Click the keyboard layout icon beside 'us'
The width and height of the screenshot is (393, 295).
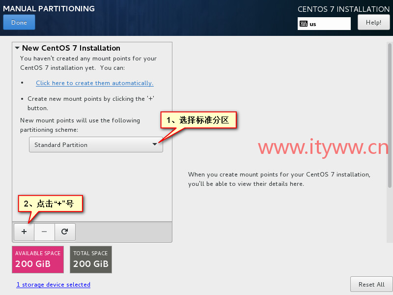pyautogui.click(x=304, y=24)
